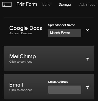Focus the Email Address input field
Viewport: 98px width, 101px height.
(x=65, y=90)
